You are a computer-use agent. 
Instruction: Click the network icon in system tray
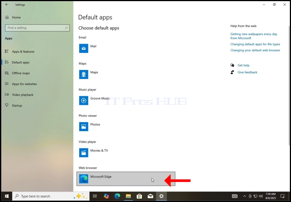point(255,196)
